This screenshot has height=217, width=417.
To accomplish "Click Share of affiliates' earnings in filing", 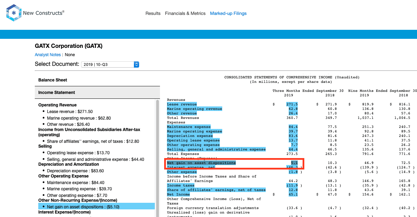I will (x=216, y=190).
